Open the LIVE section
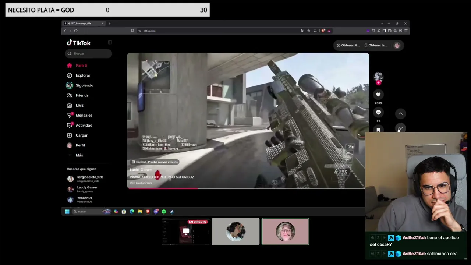Image resolution: width=471 pixels, height=265 pixels. pos(75,105)
